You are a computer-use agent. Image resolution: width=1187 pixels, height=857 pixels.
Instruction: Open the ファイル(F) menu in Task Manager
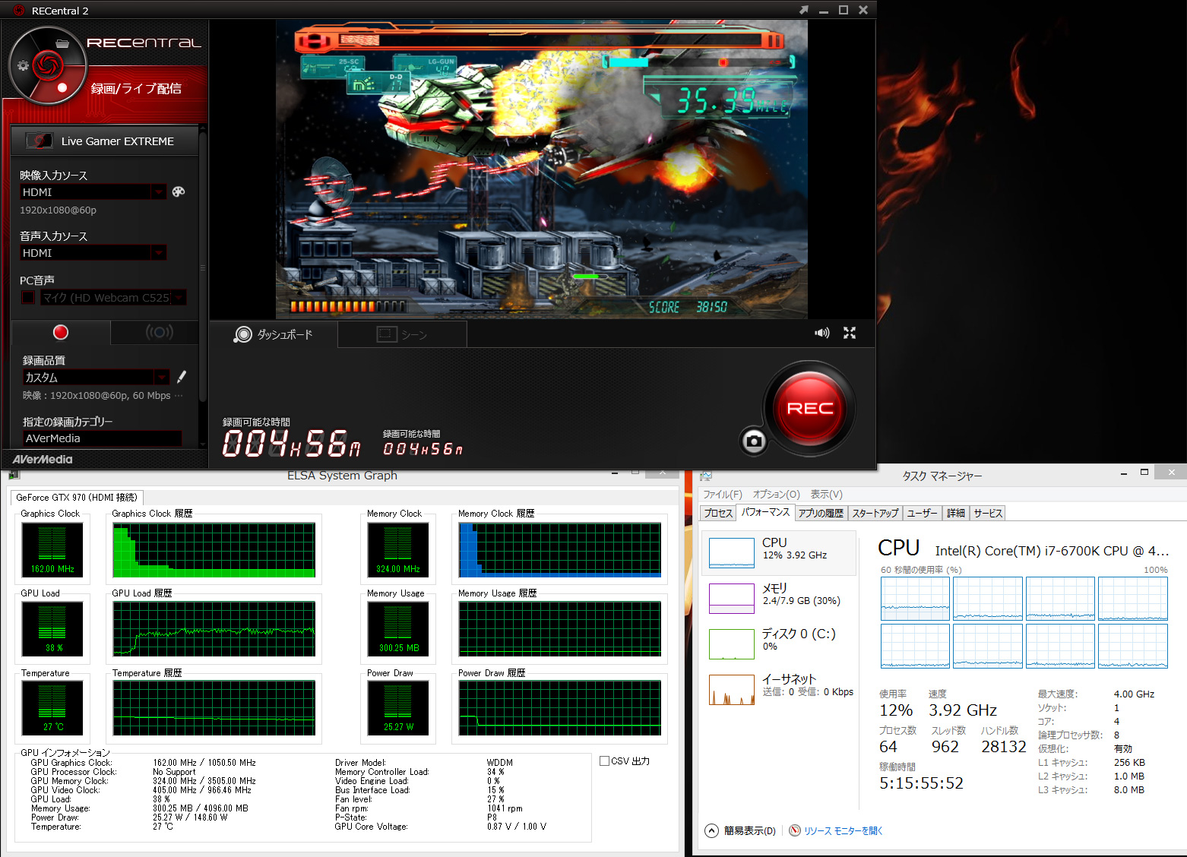(723, 494)
